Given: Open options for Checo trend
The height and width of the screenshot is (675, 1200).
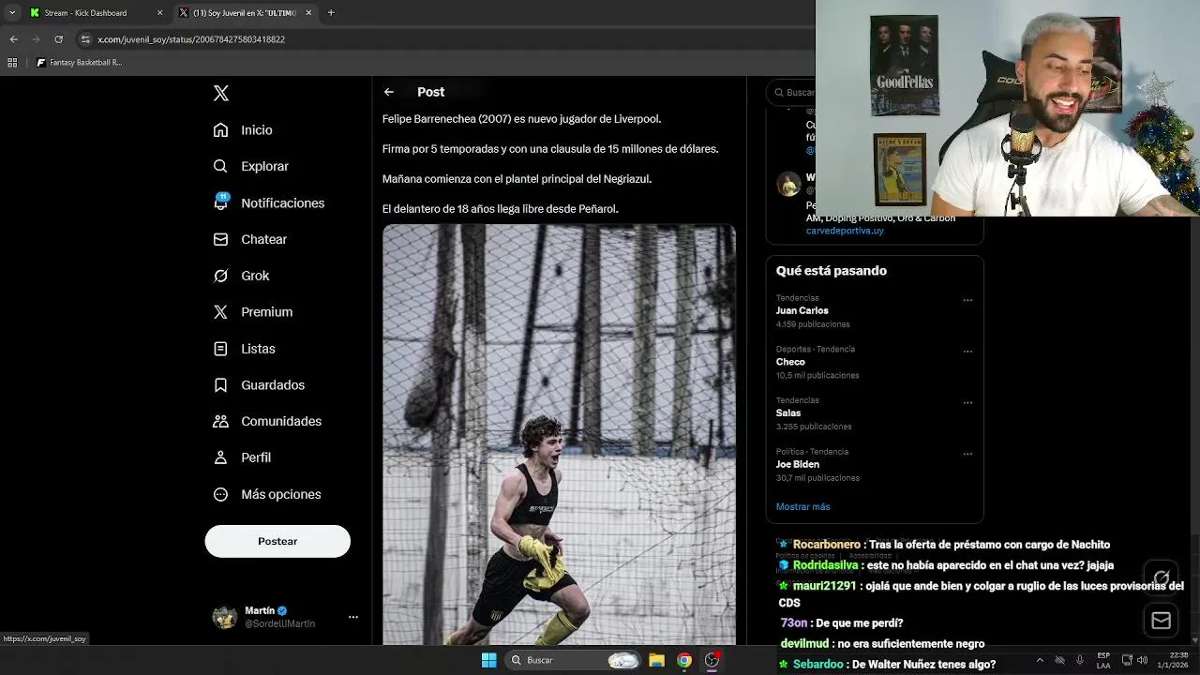Looking at the screenshot, I should click(x=967, y=352).
